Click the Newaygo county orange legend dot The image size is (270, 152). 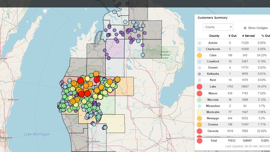coord(199,119)
